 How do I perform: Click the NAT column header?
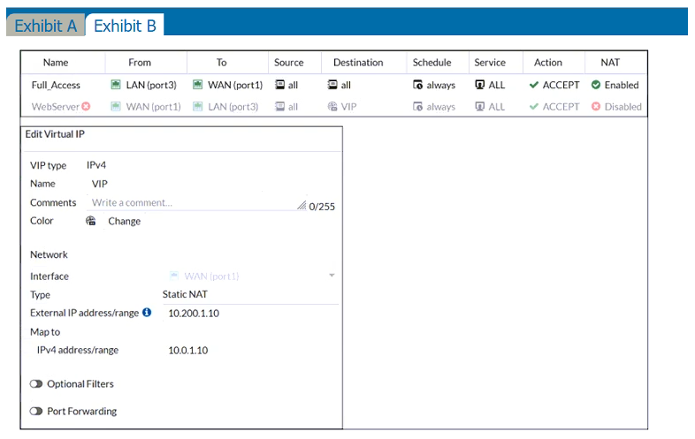(610, 63)
